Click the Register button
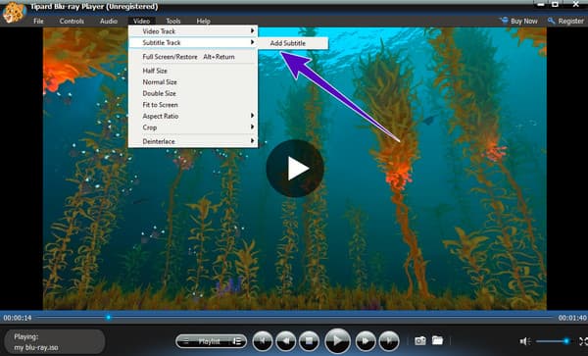588x356 pixels. (x=565, y=21)
